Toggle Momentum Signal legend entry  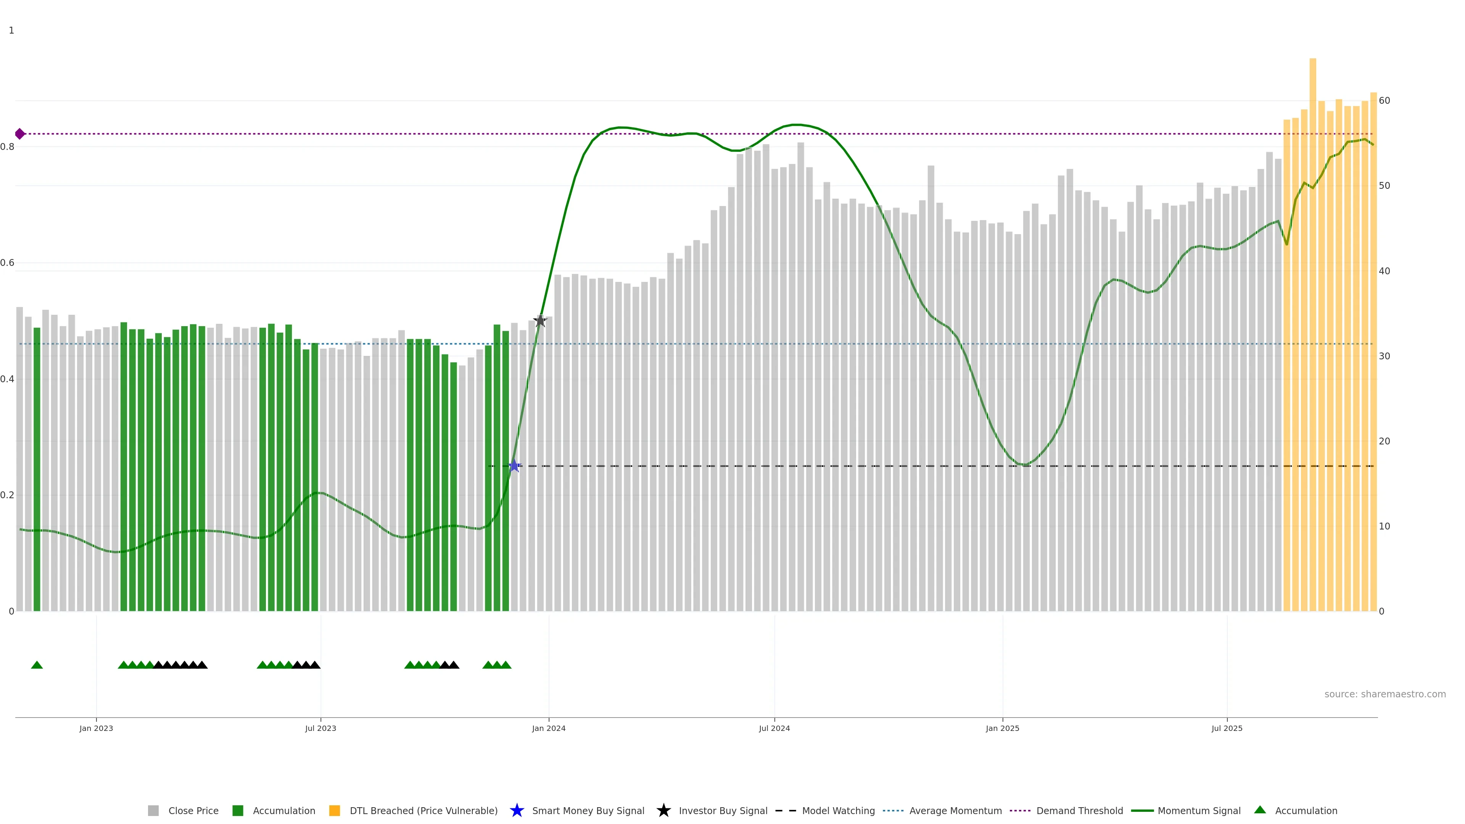(1198, 810)
